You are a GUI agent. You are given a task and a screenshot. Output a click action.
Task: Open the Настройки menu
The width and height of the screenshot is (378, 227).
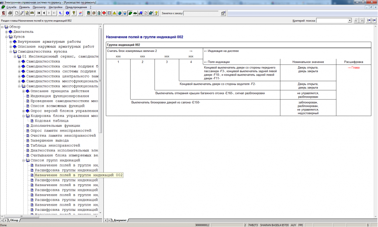[56, 7]
